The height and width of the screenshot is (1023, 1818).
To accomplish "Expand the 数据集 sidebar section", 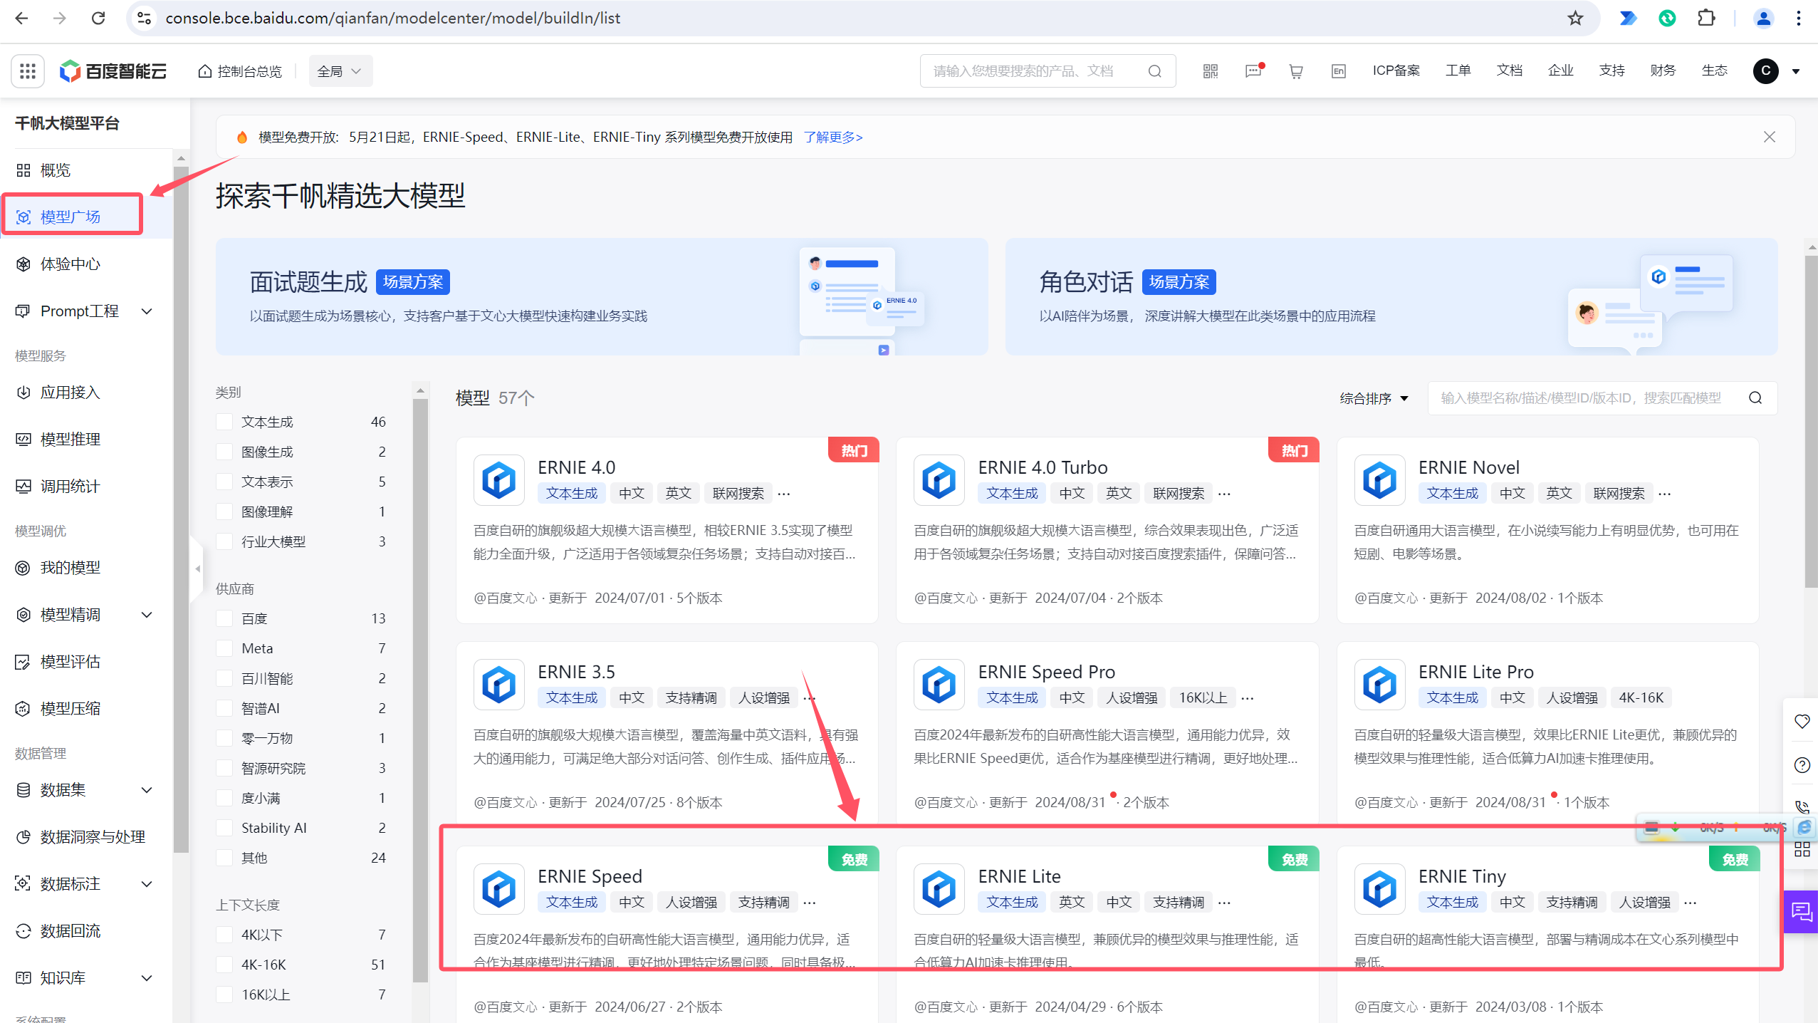I will coord(147,790).
